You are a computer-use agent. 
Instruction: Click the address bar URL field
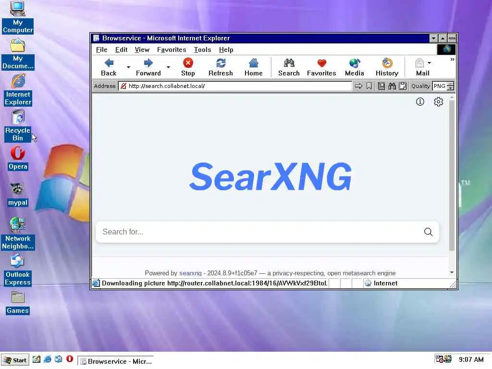tap(235, 86)
